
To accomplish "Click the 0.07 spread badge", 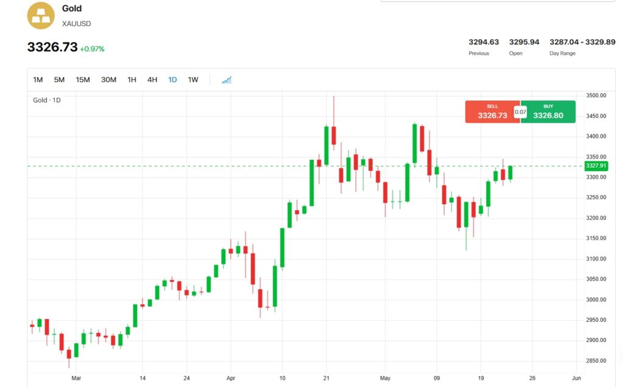I will pos(520,112).
